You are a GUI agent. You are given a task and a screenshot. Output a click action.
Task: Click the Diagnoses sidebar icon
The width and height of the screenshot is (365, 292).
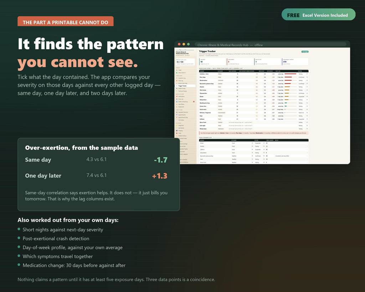(x=177, y=125)
